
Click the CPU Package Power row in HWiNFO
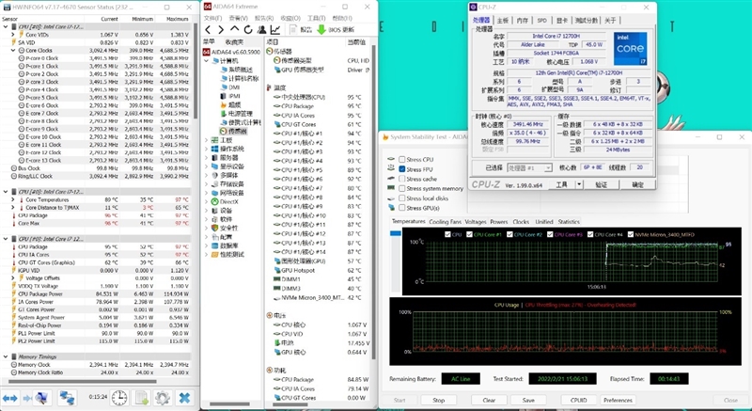coord(97,294)
